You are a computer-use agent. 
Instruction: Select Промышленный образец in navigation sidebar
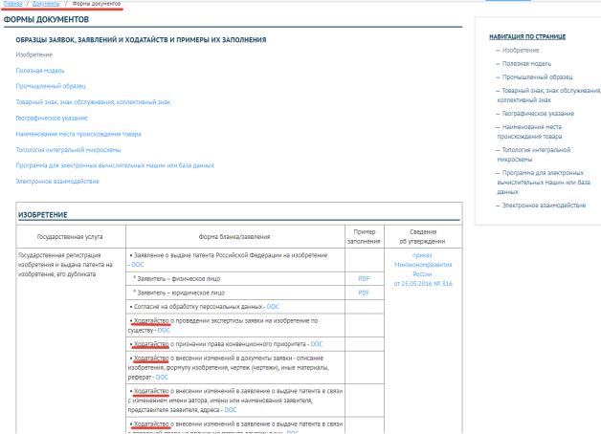(538, 76)
